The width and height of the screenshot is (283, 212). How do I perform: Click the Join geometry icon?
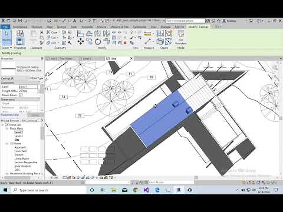(48, 42)
